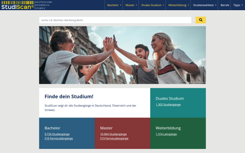This screenshot has height=153, width=245.
Task: Expand the Master dropdown arrow
Action: 136,5
